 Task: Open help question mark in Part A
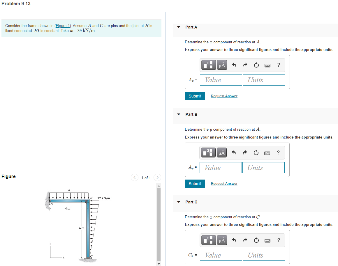279,65
